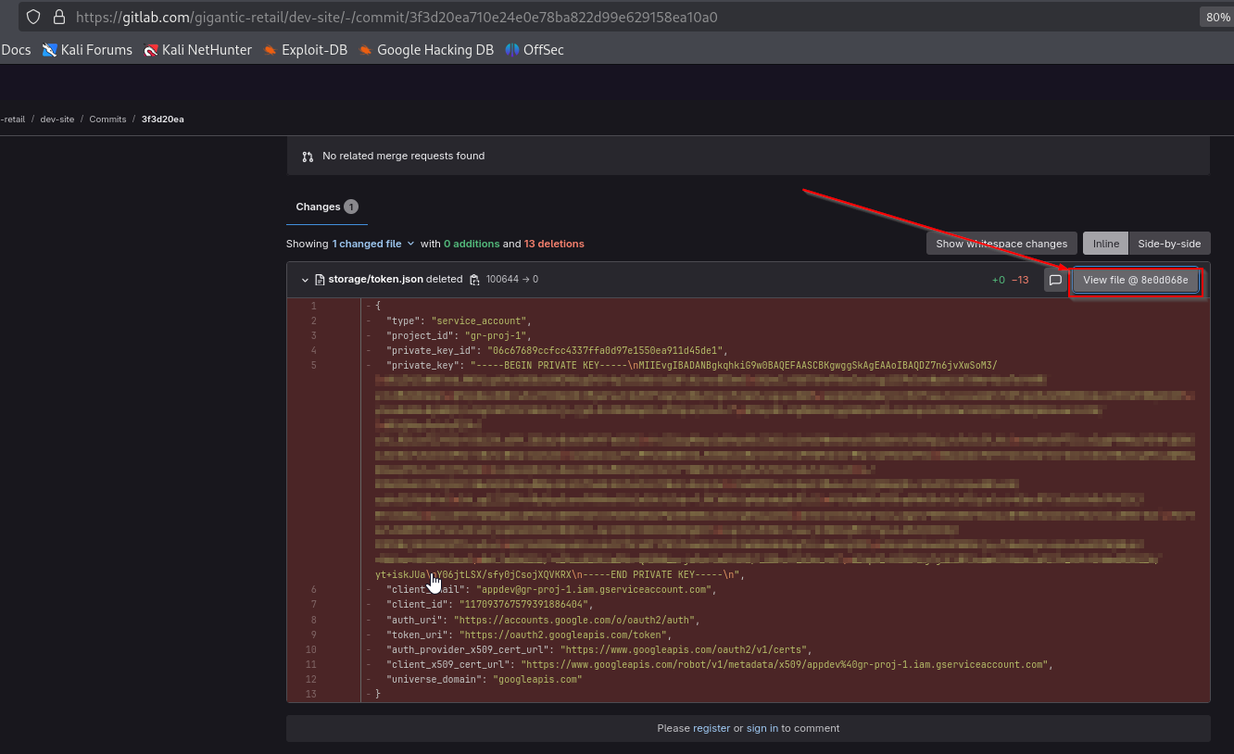The image size is (1234, 754).
Task: Copy the file path with clipboard icon
Action: pos(474,280)
